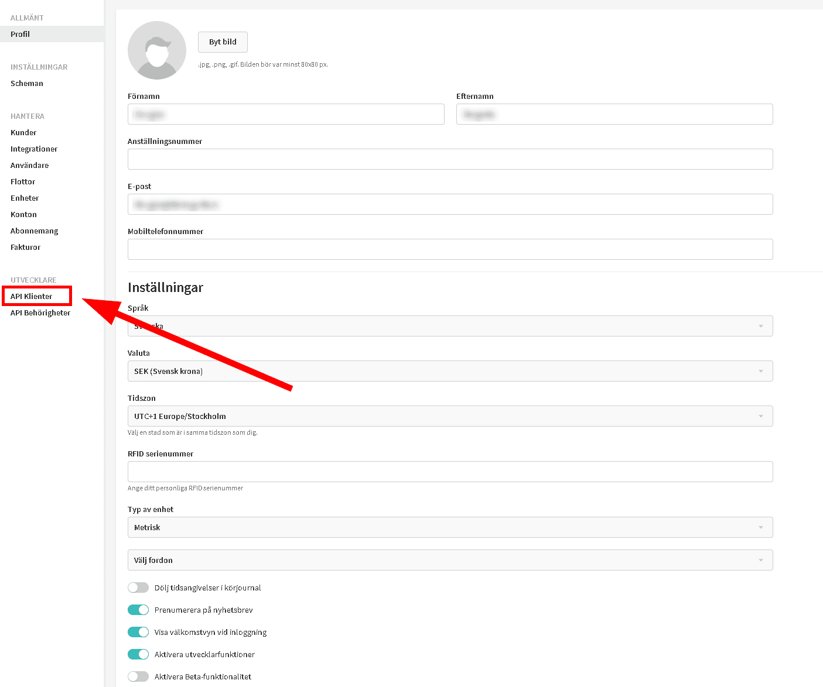Disable 'Prenumerera på nyhetsbrev'
This screenshot has height=687, width=823.
[138, 610]
